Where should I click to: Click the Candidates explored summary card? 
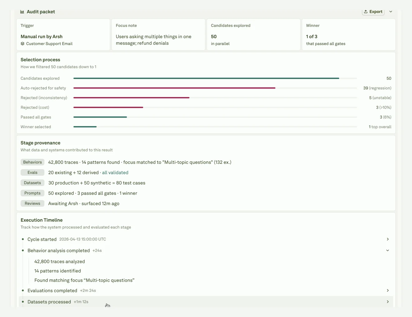[x=254, y=34]
